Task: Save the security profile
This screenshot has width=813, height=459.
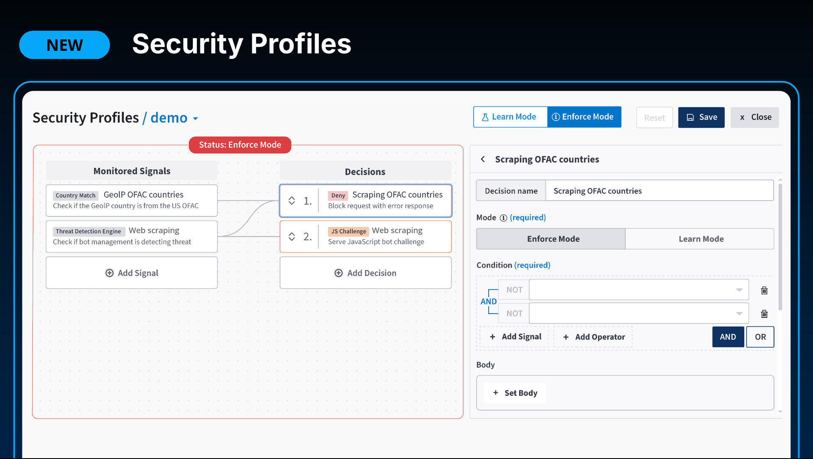Action: [x=701, y=117]
